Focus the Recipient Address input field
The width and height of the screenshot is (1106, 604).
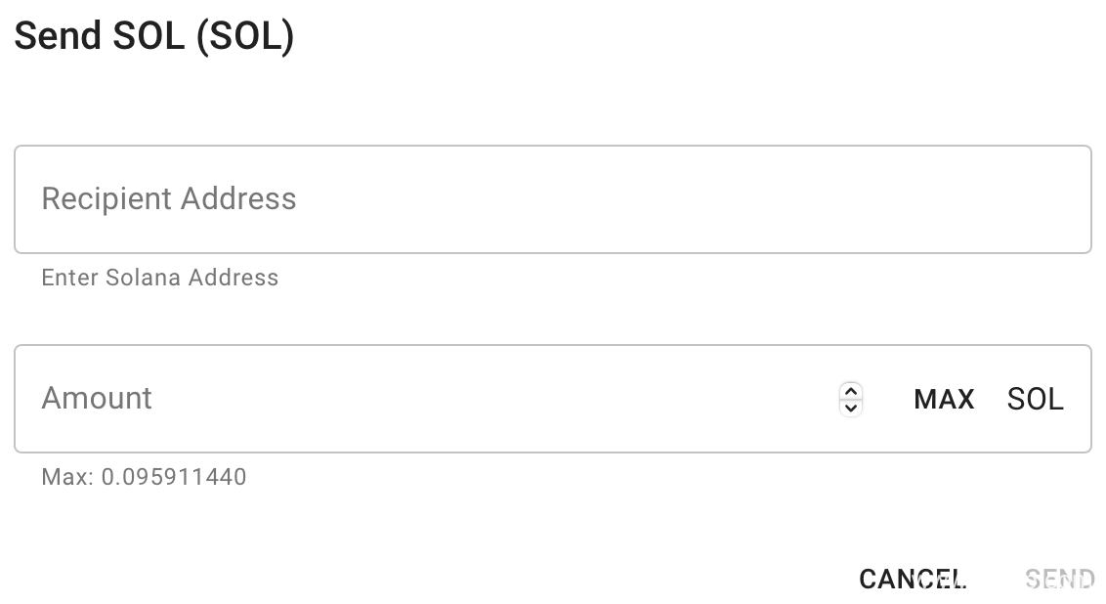pos(552,199)
